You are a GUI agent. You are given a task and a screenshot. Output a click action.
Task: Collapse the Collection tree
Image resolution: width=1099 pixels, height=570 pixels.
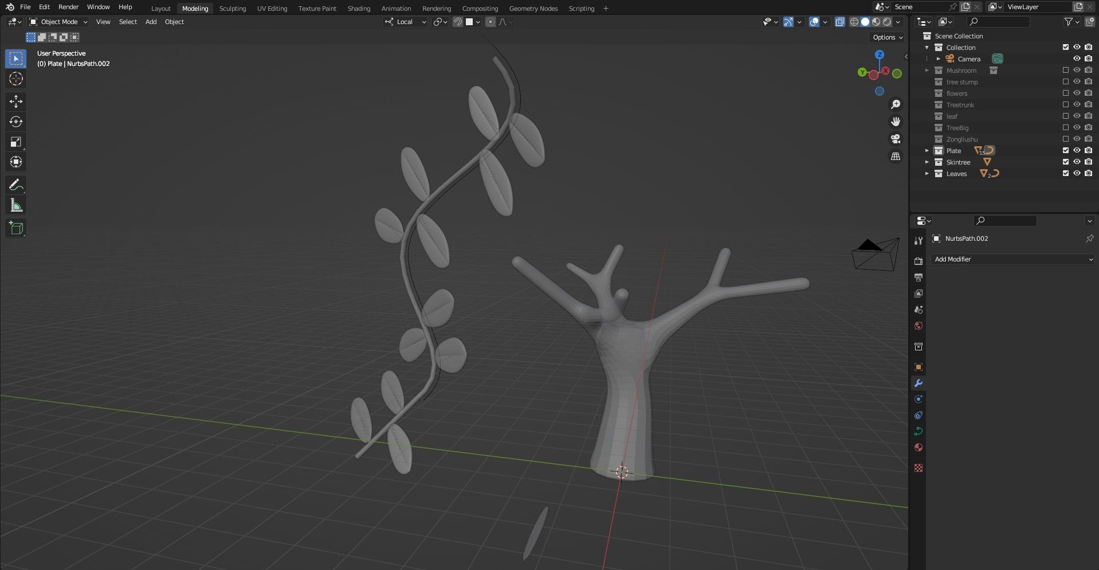coord(927,48)
